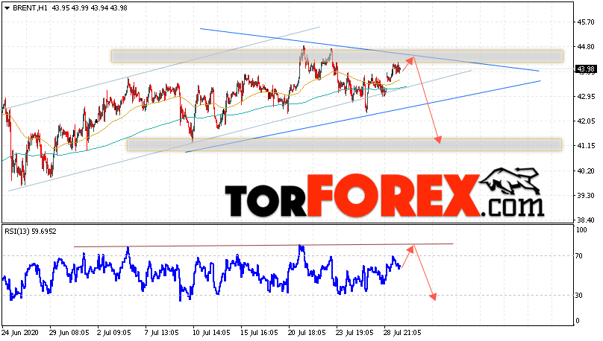Click the 30 level on the RSI scale

tap(580, 296)
